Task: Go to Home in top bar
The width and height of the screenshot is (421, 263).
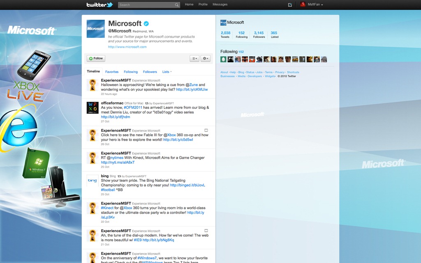Action: (x=189, y=5)
